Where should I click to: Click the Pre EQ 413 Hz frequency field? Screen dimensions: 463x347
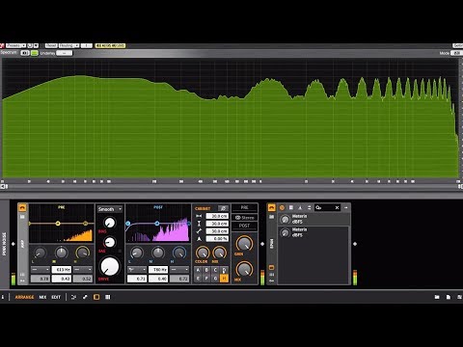62,269
